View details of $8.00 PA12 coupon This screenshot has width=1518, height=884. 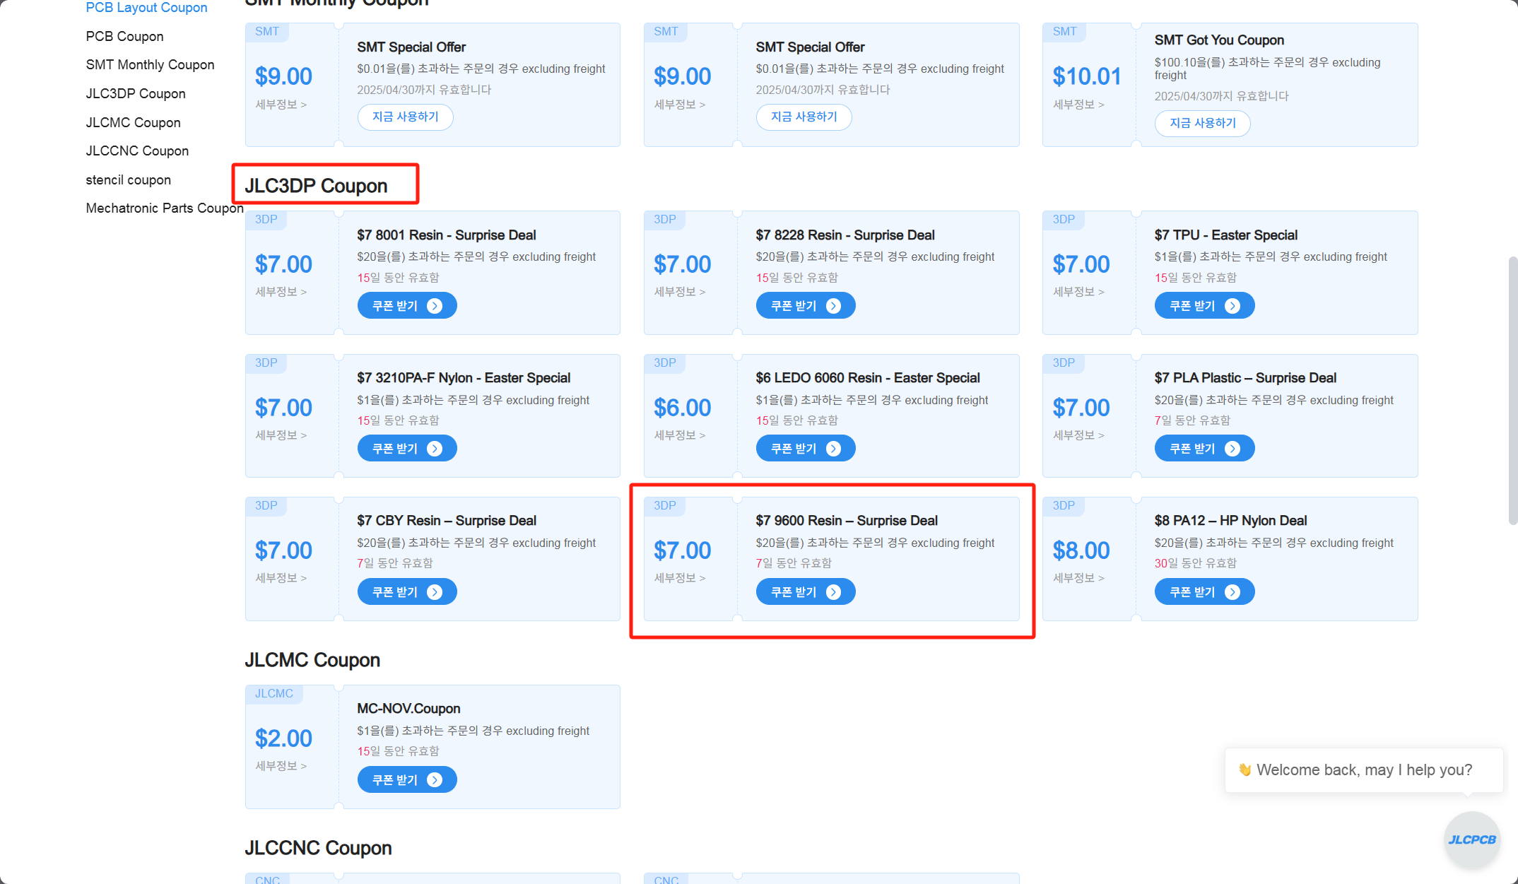(1078, 578)
